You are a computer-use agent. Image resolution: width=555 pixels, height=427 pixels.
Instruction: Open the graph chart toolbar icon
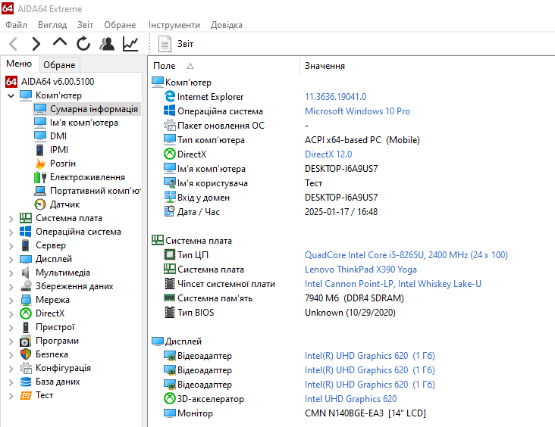(130, 44)
